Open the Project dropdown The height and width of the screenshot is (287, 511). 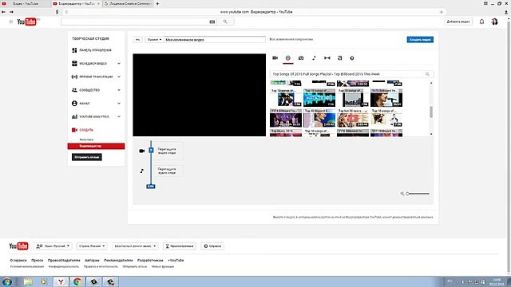[154, 39]
